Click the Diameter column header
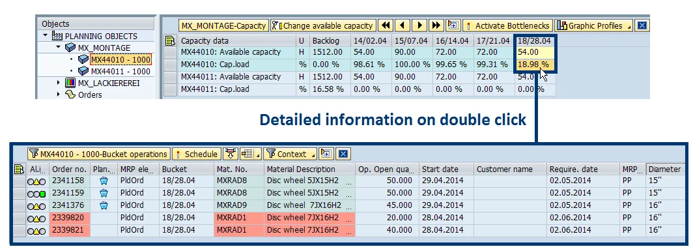The image size is (693, 249). point(666,169)
